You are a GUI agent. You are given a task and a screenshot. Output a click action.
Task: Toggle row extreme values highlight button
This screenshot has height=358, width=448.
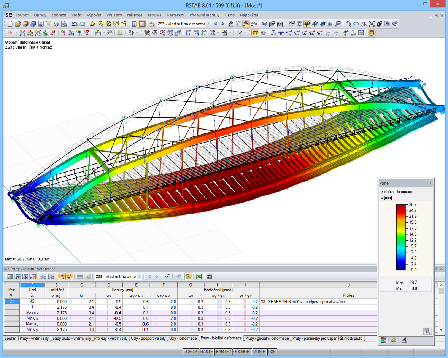[33, 277]
